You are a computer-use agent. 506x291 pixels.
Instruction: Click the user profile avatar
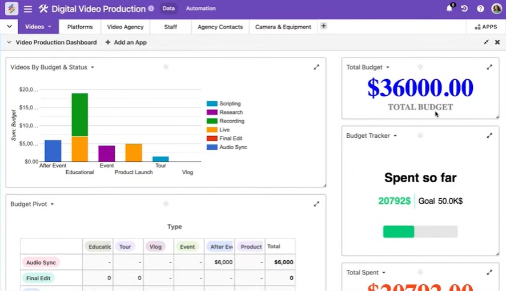(x=496, y=9)
